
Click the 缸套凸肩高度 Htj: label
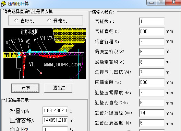113,123
